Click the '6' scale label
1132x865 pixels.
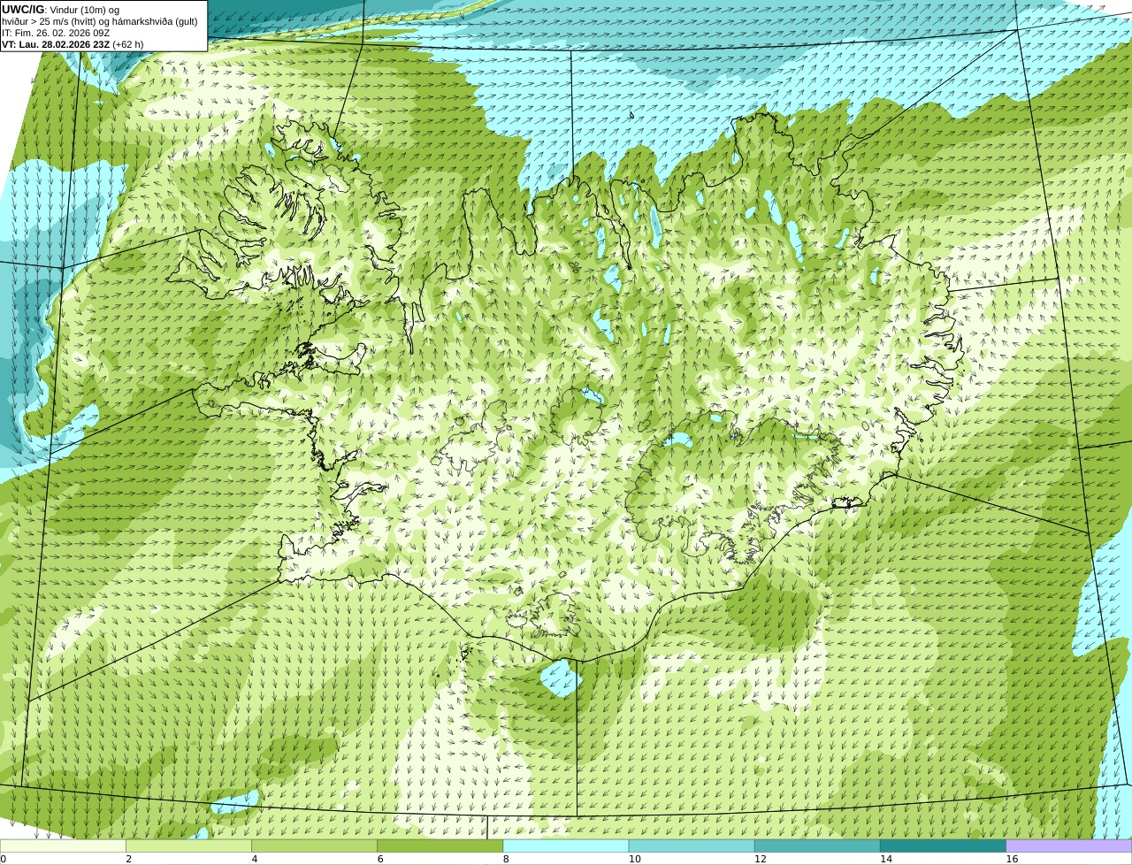coord(380,859)
